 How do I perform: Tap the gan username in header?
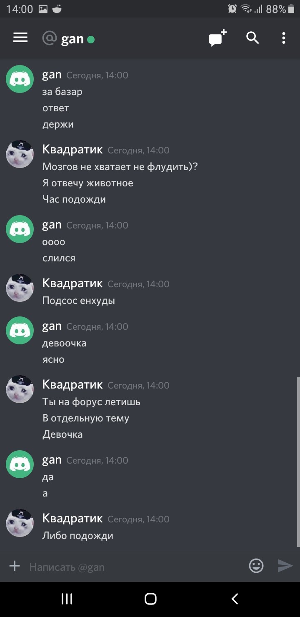click(72, 39)
